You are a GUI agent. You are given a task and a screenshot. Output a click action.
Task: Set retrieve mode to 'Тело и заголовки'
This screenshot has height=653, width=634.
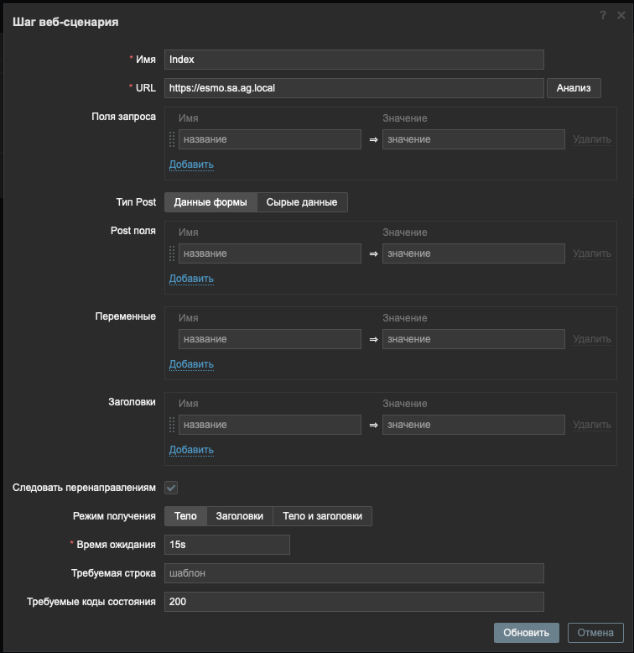click(323, 516)
